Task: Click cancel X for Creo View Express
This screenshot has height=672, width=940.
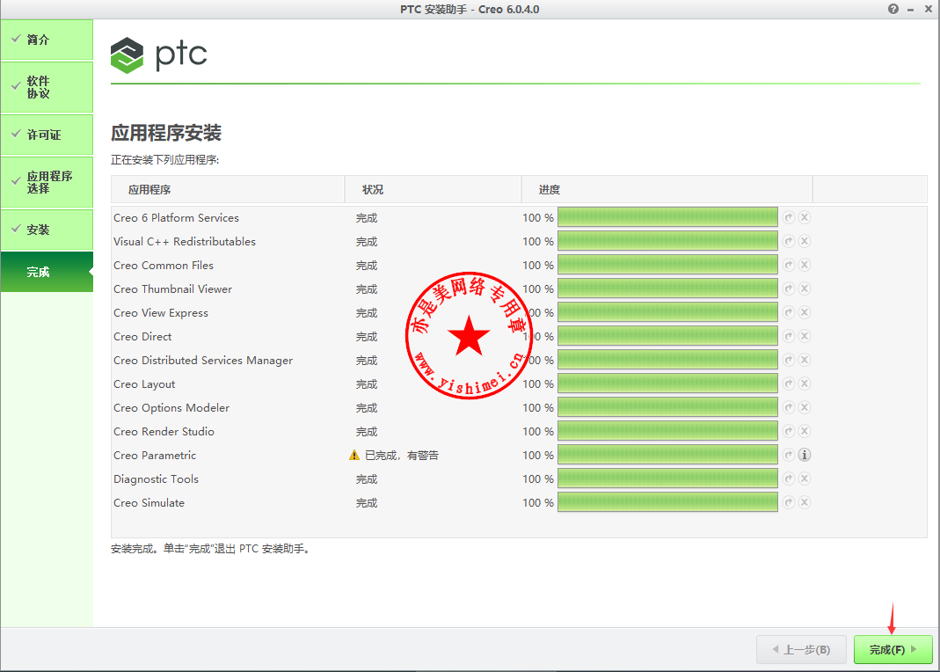Action: pyautogui.click(x=805, y=312)
